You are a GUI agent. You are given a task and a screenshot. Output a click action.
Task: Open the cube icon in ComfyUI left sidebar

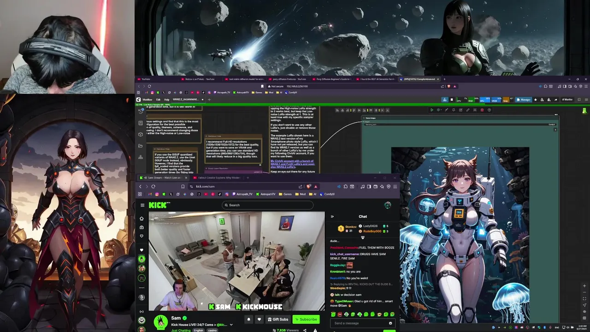coord(141,134)
